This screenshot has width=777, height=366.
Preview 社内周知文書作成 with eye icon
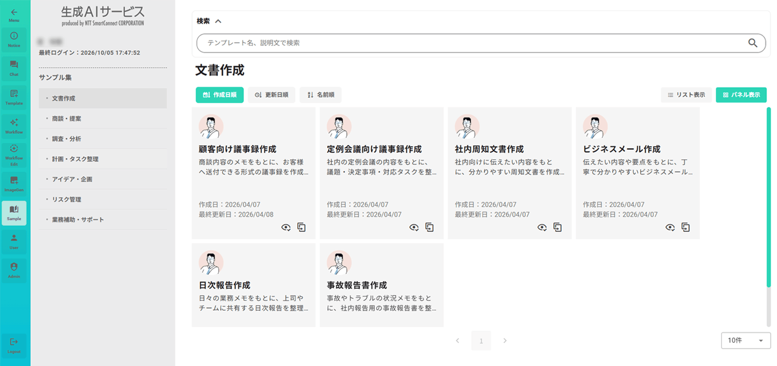point(542,227)
